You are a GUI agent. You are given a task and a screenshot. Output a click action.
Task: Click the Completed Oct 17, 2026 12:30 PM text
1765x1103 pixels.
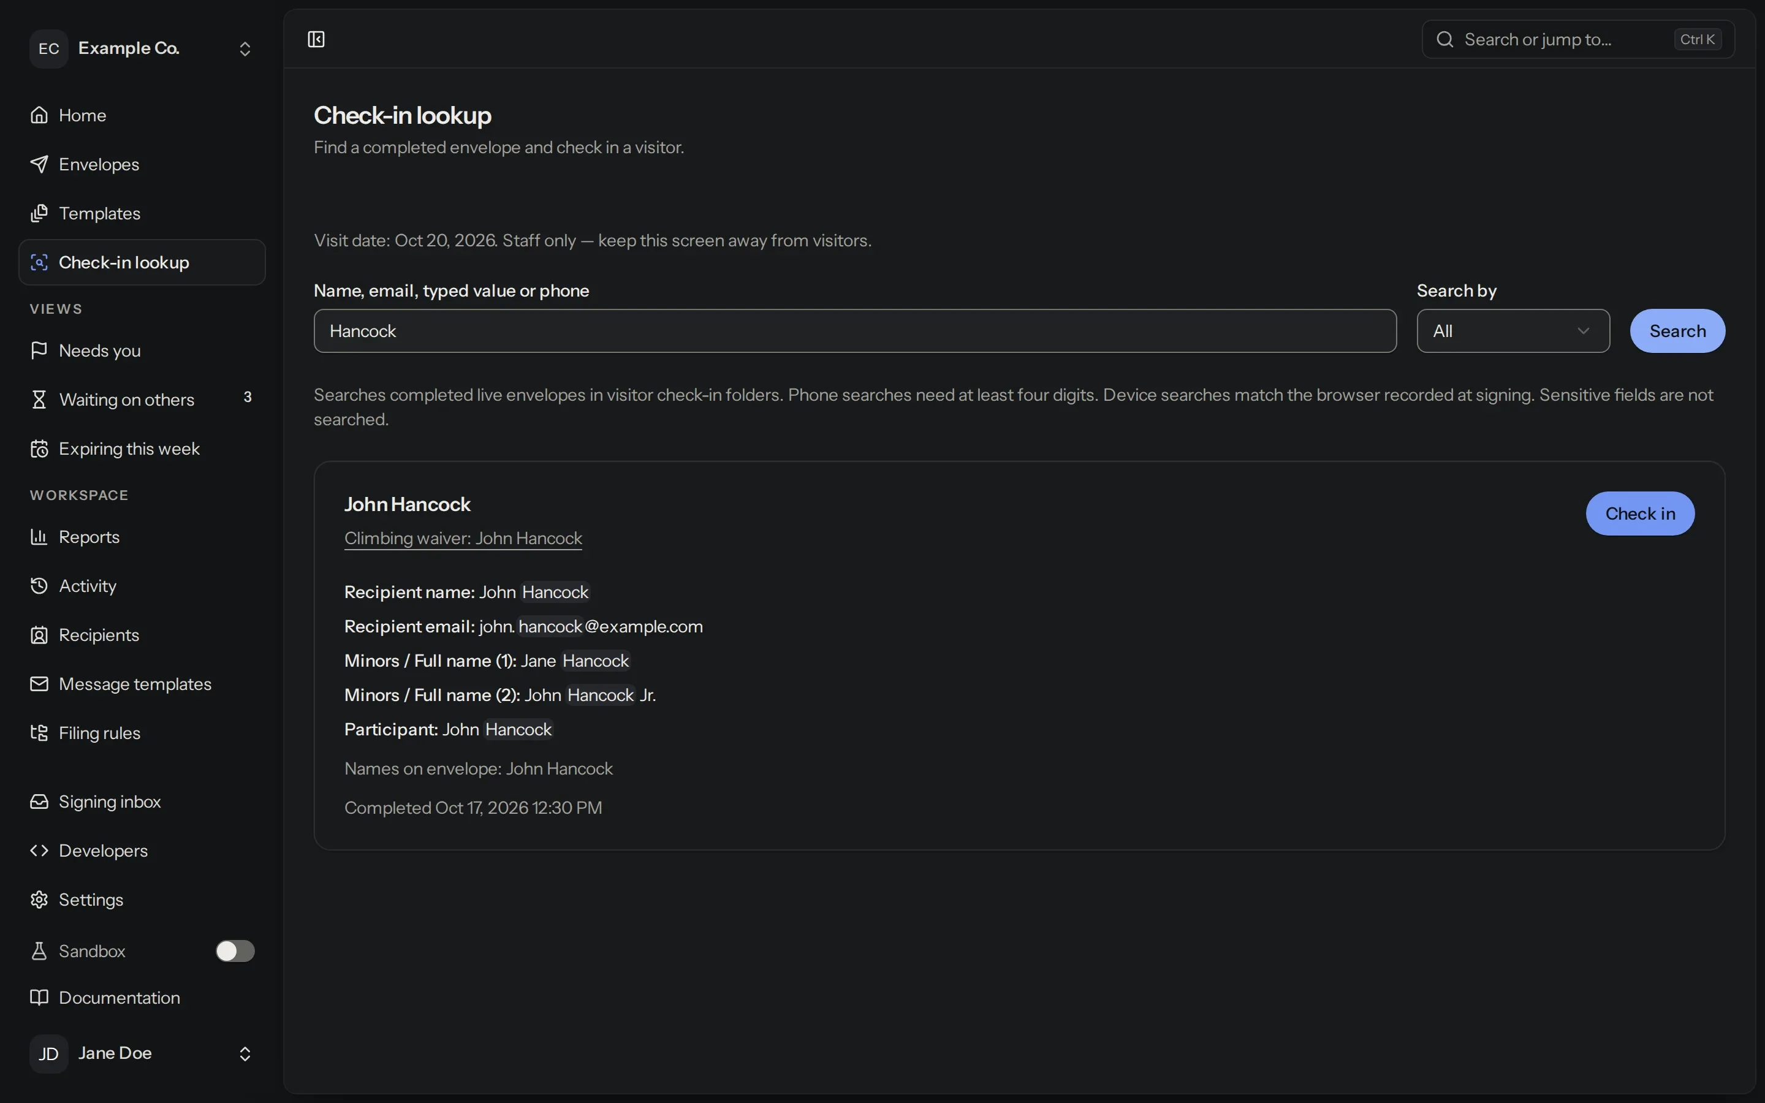[473, 808]
